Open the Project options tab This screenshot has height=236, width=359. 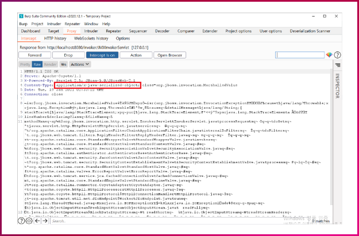coord(238,31)
